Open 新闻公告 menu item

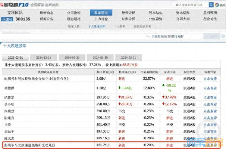coord(46,19)
